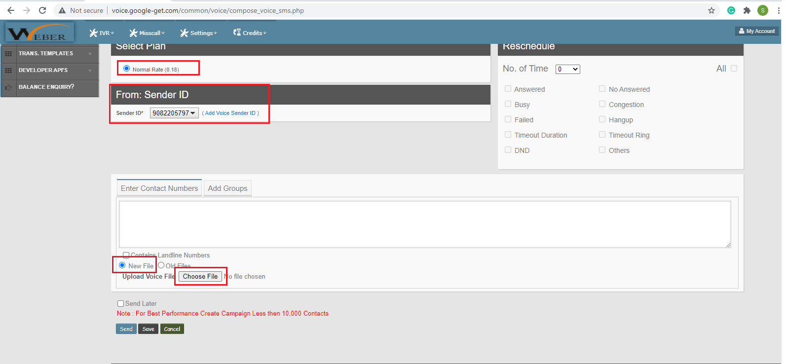Expand the Settings menu

point(198,33)
